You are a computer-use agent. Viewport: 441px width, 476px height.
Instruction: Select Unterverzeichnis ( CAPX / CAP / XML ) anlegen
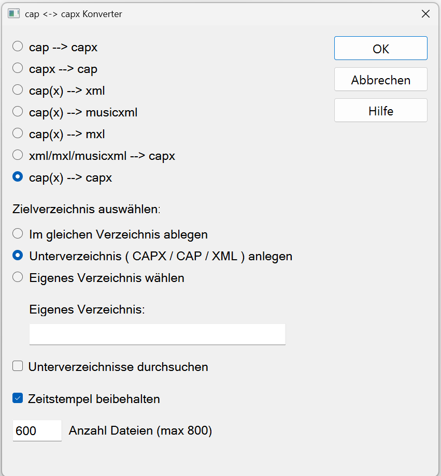pyautogui.click(x=17, y=256)
